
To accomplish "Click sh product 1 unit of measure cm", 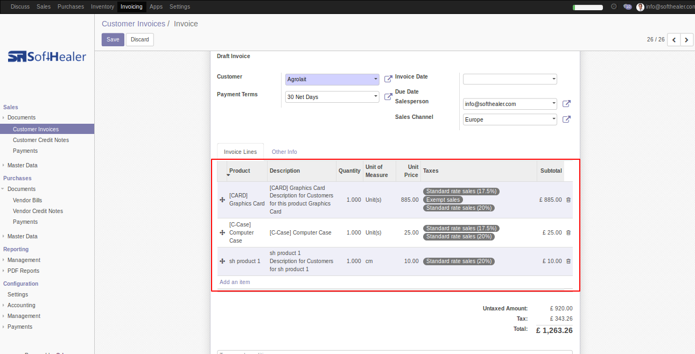I will point(369,261).
